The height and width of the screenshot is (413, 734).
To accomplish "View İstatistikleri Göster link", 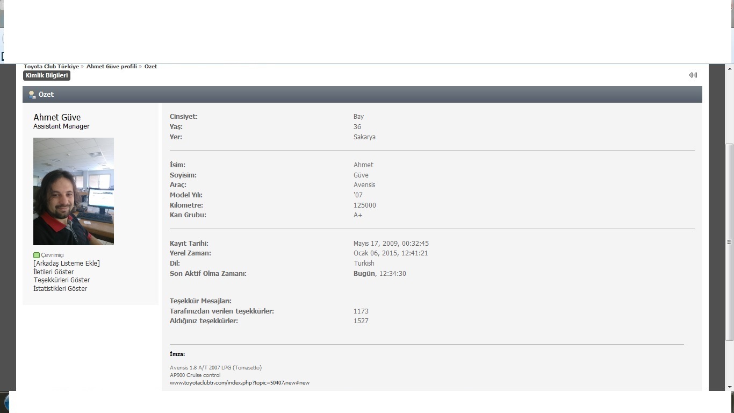I will [x=60, y=289].
